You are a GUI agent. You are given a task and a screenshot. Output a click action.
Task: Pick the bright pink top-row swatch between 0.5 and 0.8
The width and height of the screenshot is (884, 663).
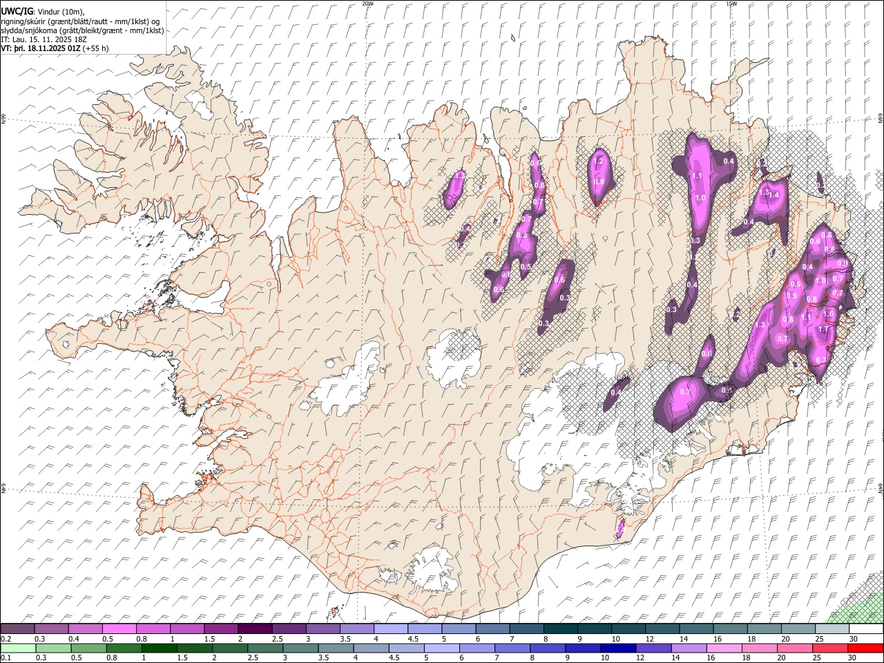pos(119,628)
